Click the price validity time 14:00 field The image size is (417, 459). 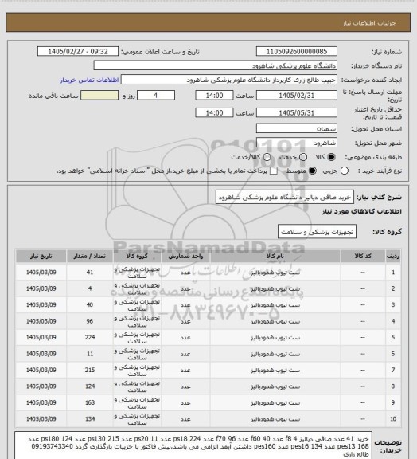(214, 112)
